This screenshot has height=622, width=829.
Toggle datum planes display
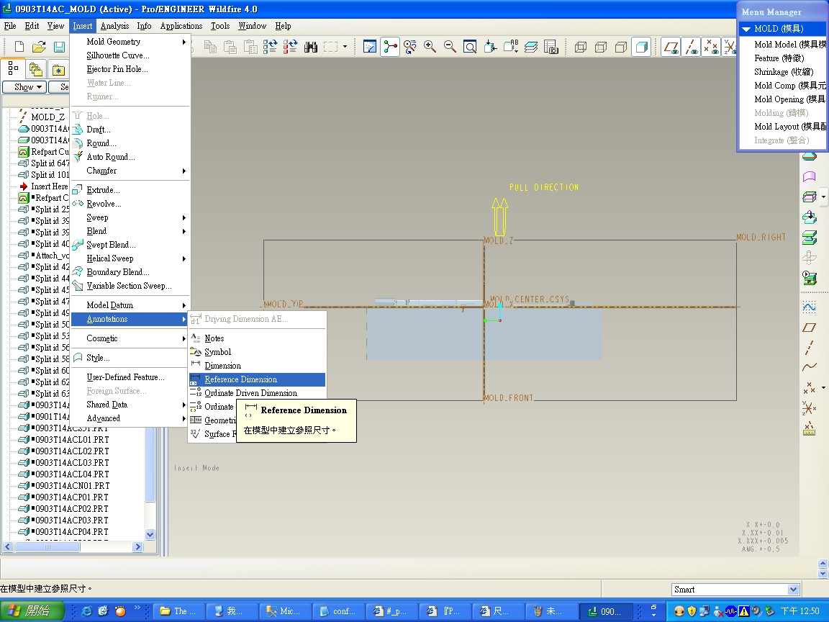pyautogui.click(x=671, y=47)
